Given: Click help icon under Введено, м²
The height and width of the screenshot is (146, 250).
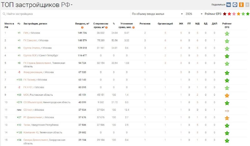Looking at the screenshot, I should click(x=82, y=28).
